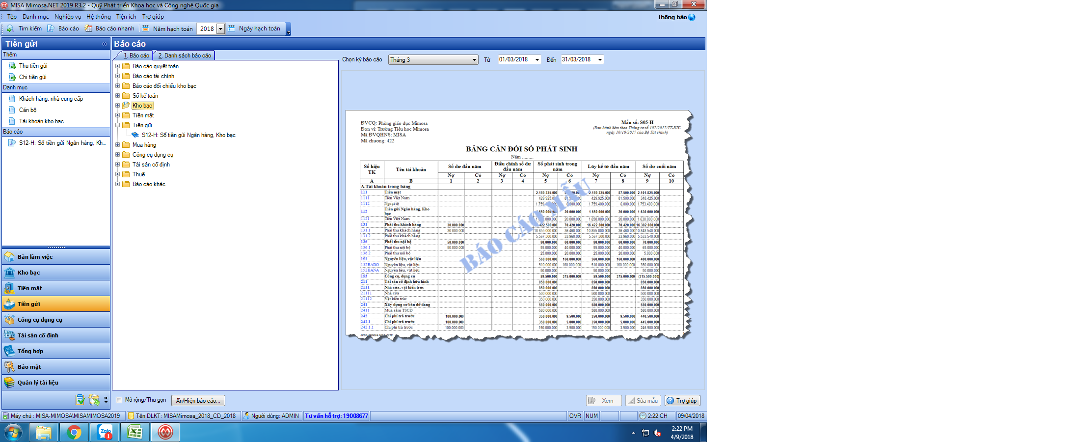Toggle the Mở rộng/Thu gọn checkbox

coord(119,400)
